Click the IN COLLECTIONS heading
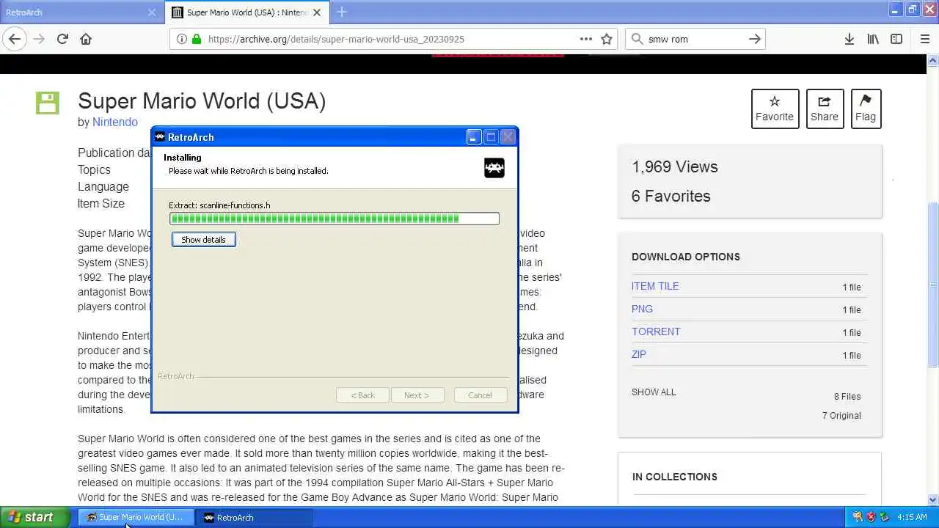This screenshot has height=528, width=939. point(675,477)
